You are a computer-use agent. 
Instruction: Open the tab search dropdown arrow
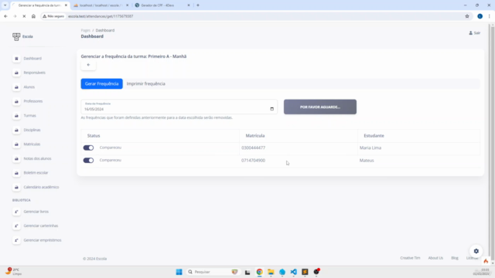point(5,5)
